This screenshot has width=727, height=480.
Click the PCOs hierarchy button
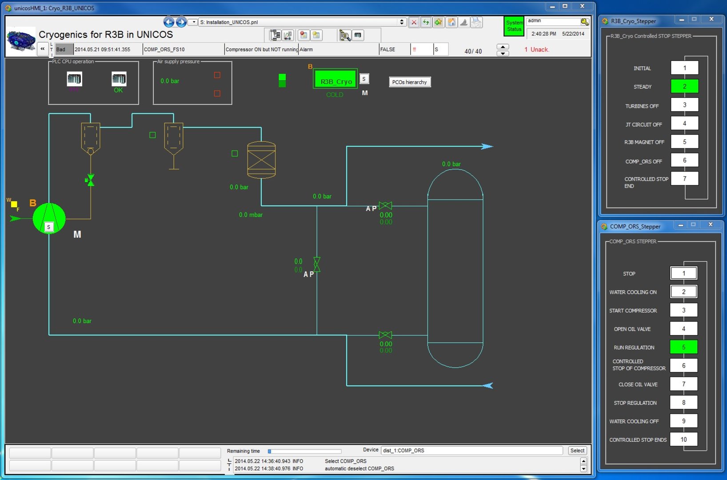point(409,82)
